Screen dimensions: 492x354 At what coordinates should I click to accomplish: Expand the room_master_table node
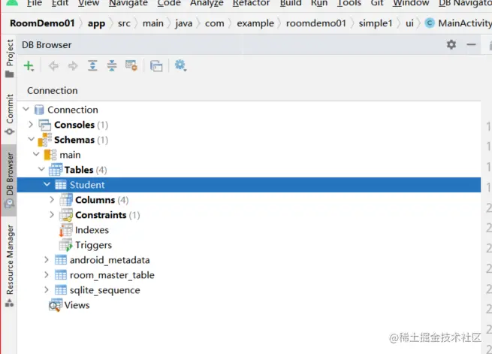47,275
